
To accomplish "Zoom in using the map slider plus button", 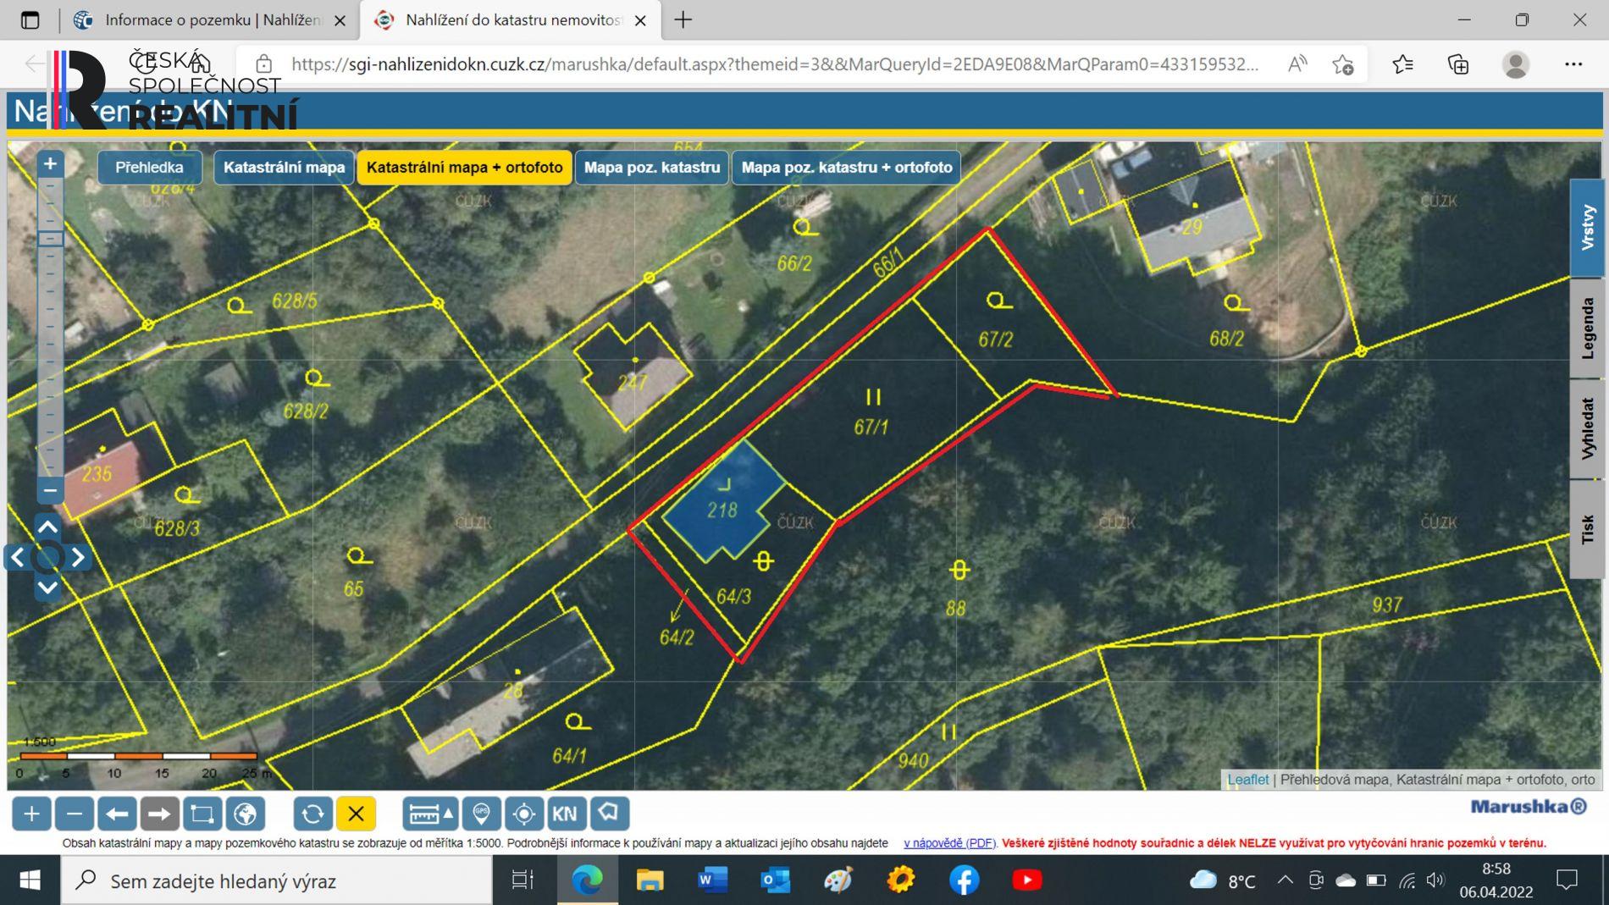I will pos(50,163).
